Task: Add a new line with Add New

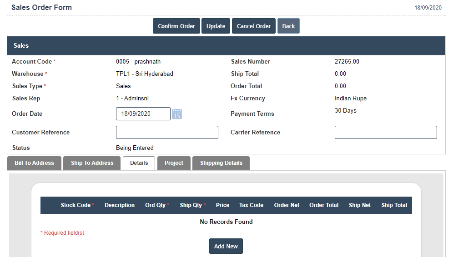Action: [x=226, y=246]
